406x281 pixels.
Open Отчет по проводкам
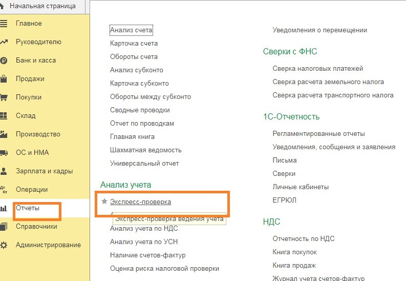click(142, 124)
